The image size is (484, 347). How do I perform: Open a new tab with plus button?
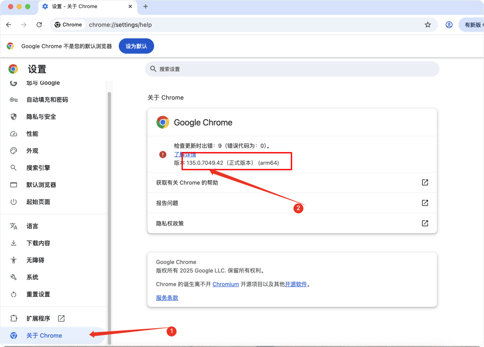(x=145, y=6)
